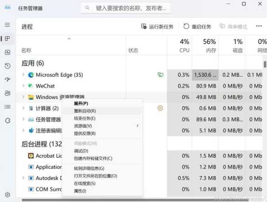The image size is (267, 202).
Task: Click the 应用 (6) group heading
Action: tap(33, 63)
